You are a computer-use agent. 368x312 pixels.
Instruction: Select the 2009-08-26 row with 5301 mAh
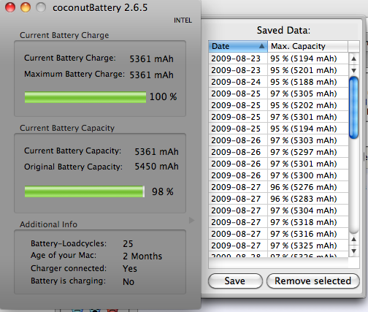click(278, 164)
